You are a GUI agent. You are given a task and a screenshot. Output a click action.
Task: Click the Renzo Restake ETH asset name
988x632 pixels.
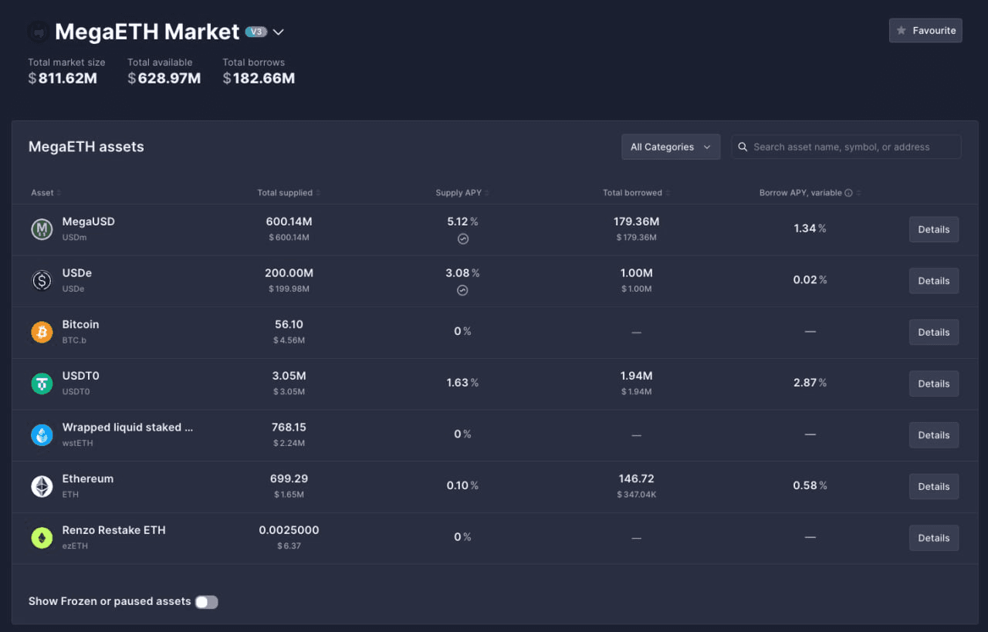coord(114,530)
